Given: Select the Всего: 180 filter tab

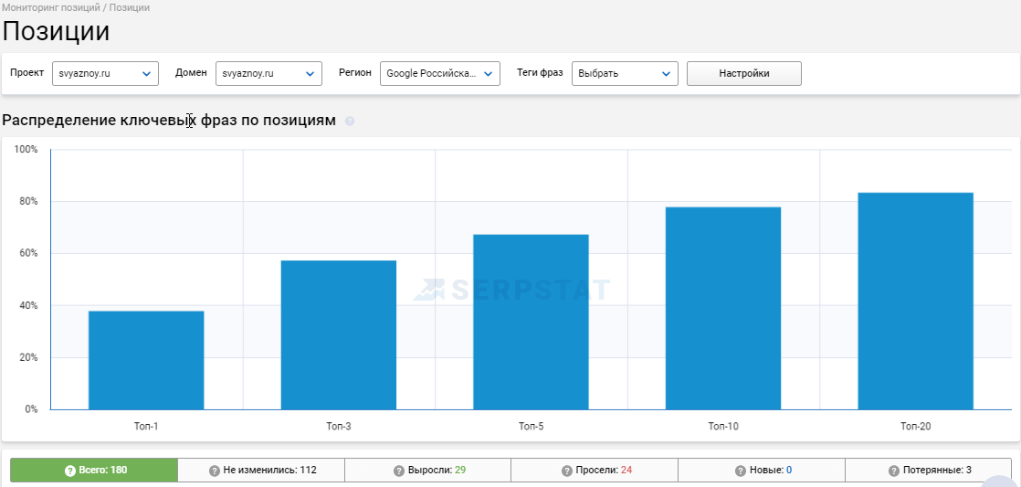Looking at the screenshot, I should [94, 470].
